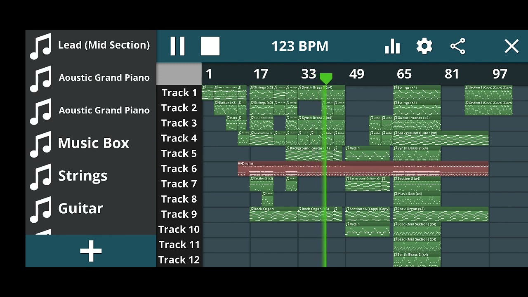The width and height of the screenshot is (528, 297).
Task: Select Rock Organ (x2) clip on Track 9
Action: point(441,214)
